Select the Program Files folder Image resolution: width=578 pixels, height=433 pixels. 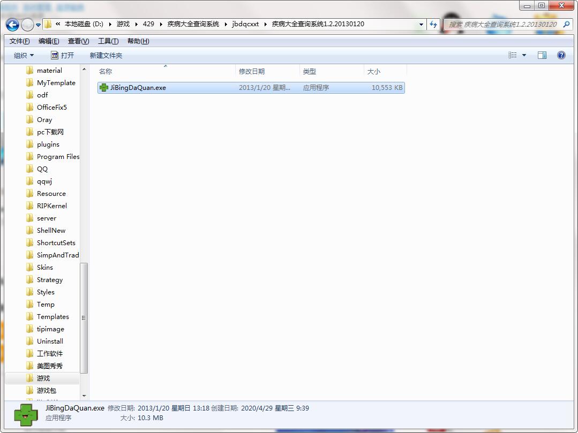[58, 156]
